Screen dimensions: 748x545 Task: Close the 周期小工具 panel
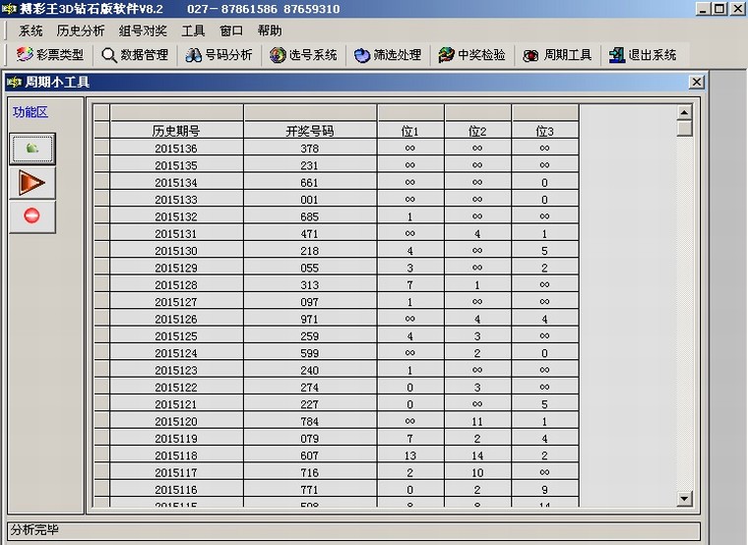tap(696, 82)
